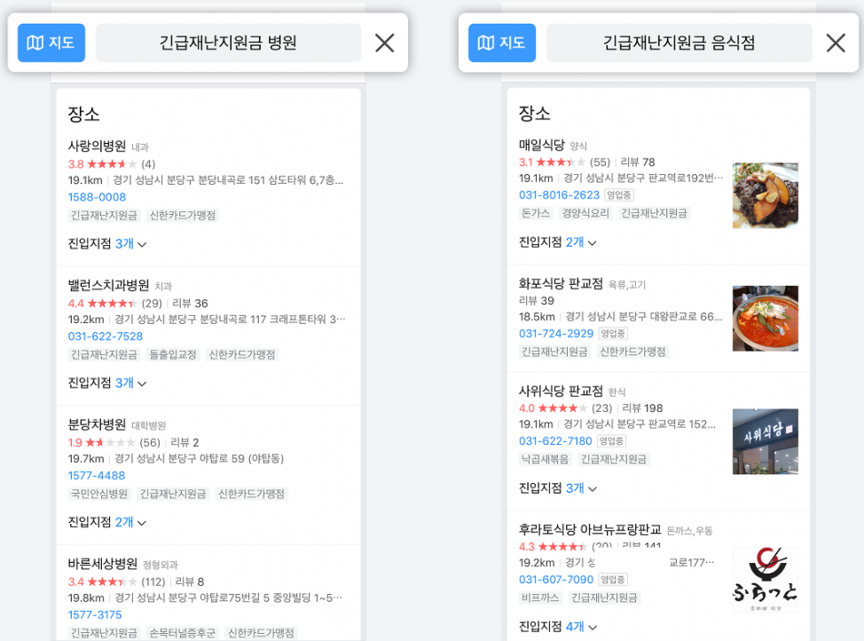The height and width of the screenshot is (641, 864).
Task: Expand 진입지점 4개 under 후라토식당
Action: coord(558,627)
